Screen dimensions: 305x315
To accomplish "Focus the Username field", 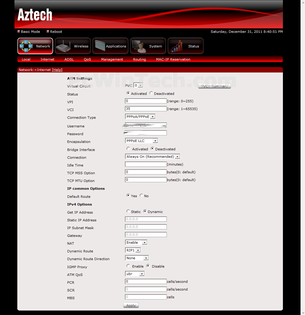I will click(146, 125).
